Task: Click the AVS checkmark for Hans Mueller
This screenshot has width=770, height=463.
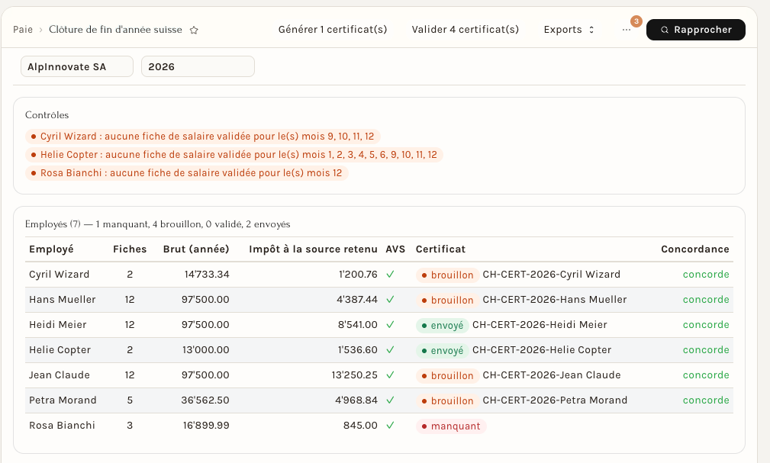Action: 390,300
